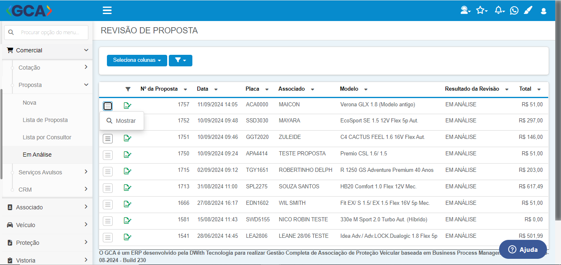Open row actions menu for proposal 1581
This screenshot has height=265, width=561.
pyautogui.click(x=108, y=221)
